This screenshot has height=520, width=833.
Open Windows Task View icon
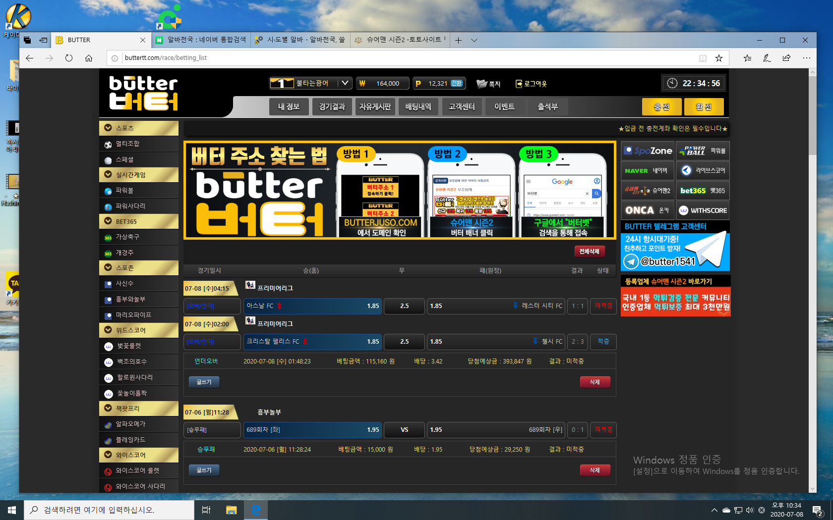click(x=206, y=510)
